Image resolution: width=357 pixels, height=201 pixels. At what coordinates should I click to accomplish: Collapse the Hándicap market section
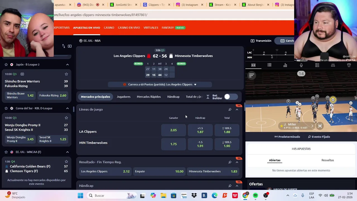237,186
